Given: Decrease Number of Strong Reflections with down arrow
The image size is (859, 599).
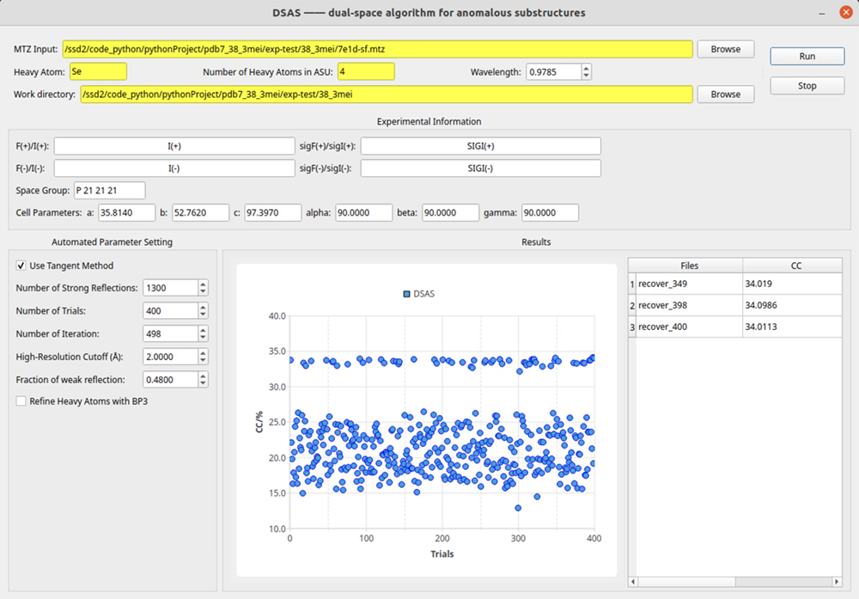Looking at the screenshot, I should (x=203, y=292).
